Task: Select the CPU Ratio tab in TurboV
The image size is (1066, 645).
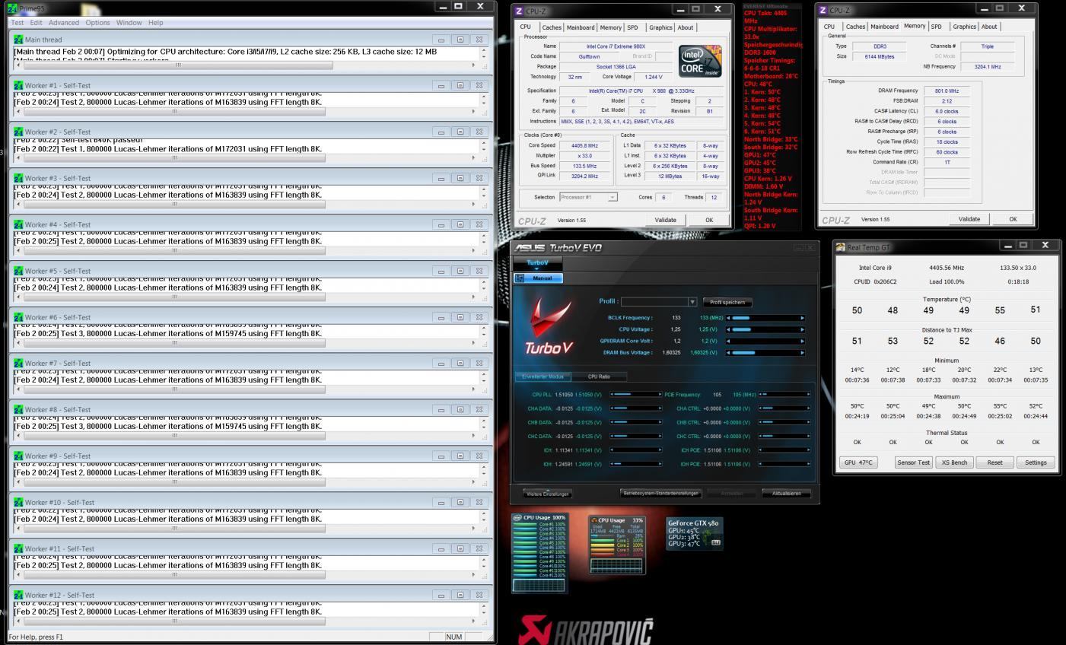Action: pyautogui.click(x=599, y=377)
